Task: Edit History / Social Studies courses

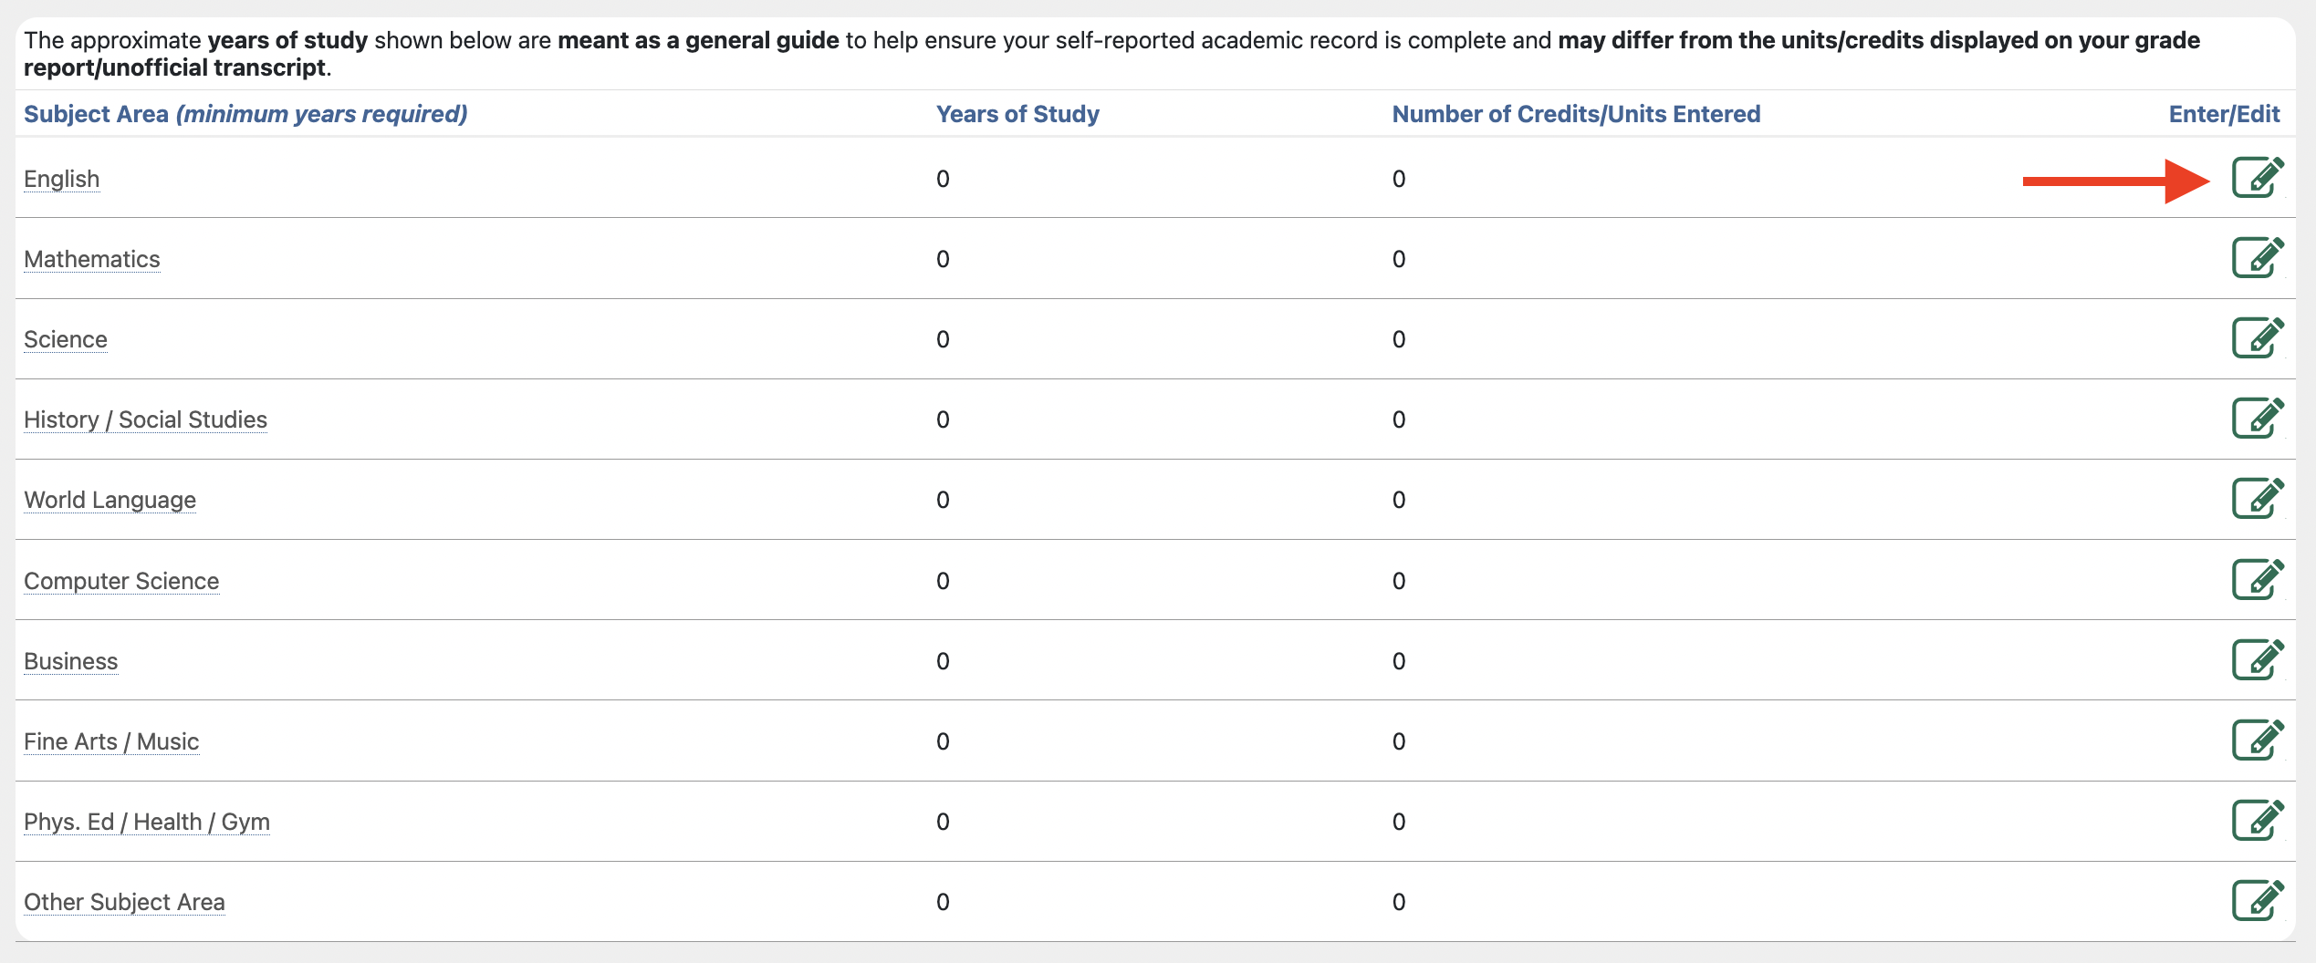Action: pyautogui.click(x=2257, y=419)
